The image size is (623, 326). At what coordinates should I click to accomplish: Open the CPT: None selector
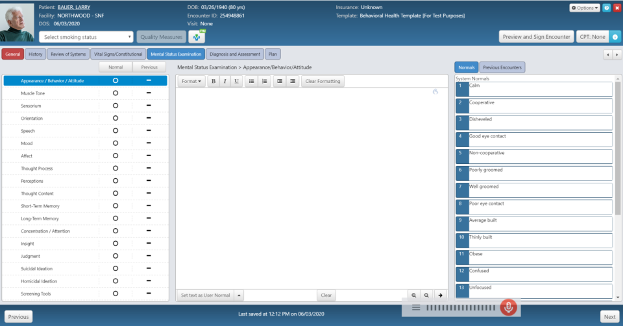tap(592, 37)
